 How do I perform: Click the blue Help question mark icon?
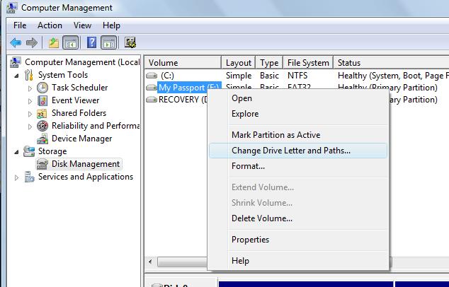91,42
